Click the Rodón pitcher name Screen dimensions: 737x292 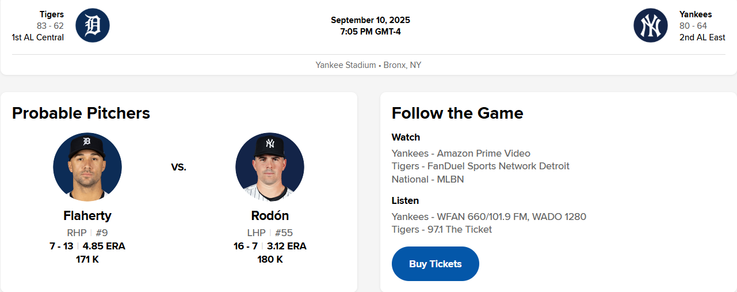click(x=270, y=216)
